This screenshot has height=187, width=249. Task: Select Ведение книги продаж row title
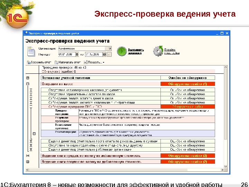pos(101,156)
